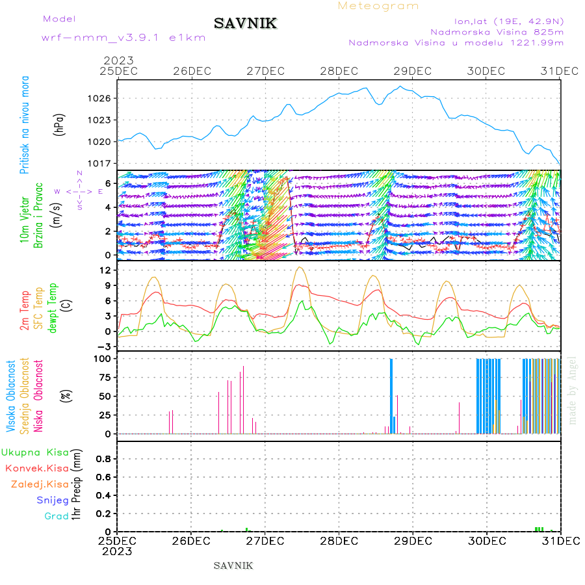
Task: Click the "(C)" temperature unit label
Action: [67, 305]
